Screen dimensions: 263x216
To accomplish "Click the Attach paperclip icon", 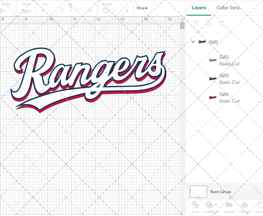I will coord(229,205).
